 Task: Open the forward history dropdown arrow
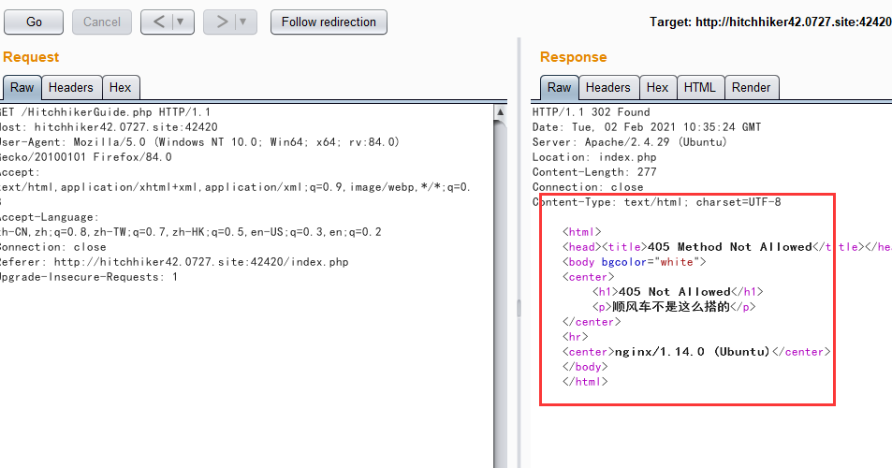pyautogui.click(x=243, y=22)
